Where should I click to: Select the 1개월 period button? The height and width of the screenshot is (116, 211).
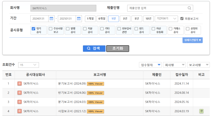(90, 19)
